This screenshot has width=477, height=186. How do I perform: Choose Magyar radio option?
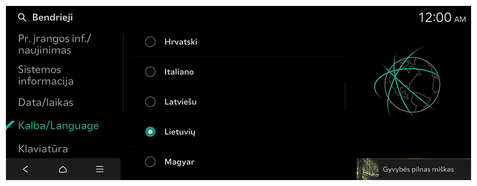point(150,162)
